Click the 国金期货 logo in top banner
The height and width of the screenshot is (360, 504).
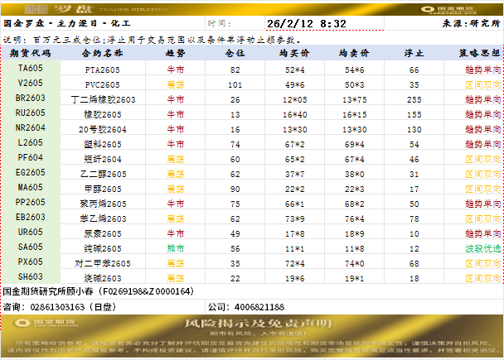(448, 10)
